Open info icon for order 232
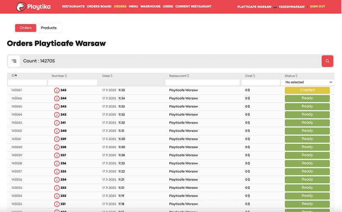The width and height of the screenshot is (342, 212). tap(57, 196)
